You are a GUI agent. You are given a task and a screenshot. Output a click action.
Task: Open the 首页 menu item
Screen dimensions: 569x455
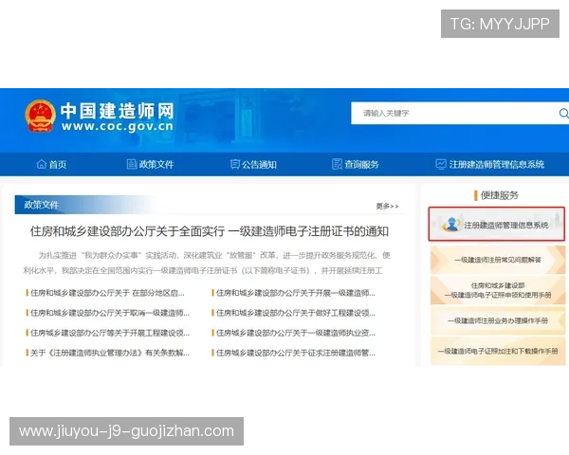pyautogui.click(x=51, y=164)
